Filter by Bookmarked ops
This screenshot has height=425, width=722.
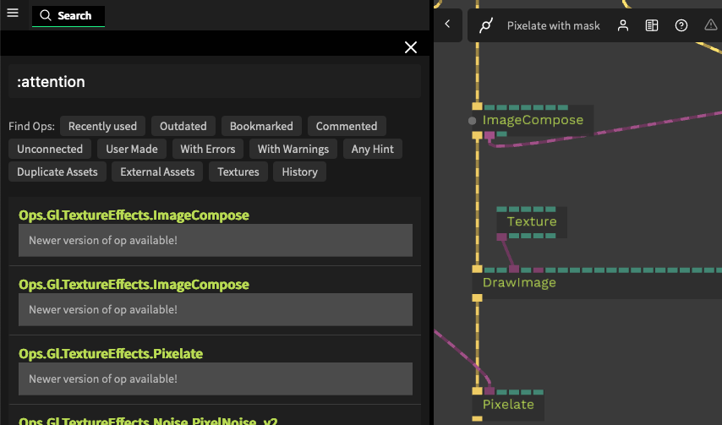[261, 126]
